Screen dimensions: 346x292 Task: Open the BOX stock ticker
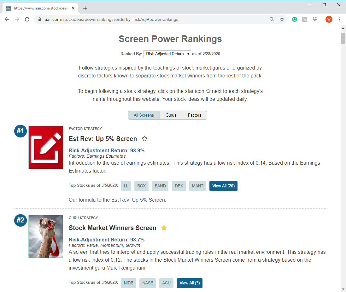pyautogui.click(x=141, y=186)
